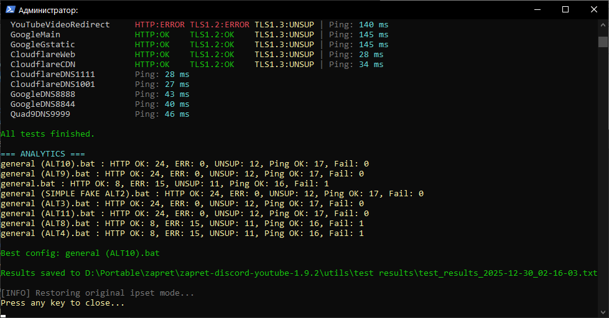This screenshot has height=318, width=609.
Task: Click the empty scrollbar track below the thumb
Action: pos(603,186)
